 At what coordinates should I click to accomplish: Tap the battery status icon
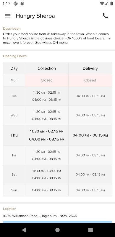tap(111, 4)
